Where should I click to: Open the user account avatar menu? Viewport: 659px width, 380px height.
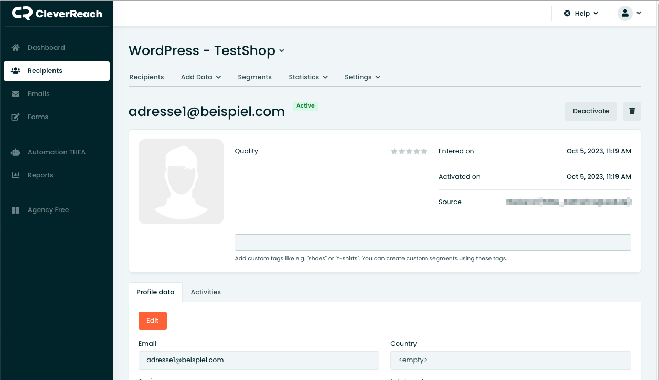625,13
